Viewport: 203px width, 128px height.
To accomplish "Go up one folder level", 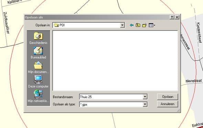I will pos(138,25).
